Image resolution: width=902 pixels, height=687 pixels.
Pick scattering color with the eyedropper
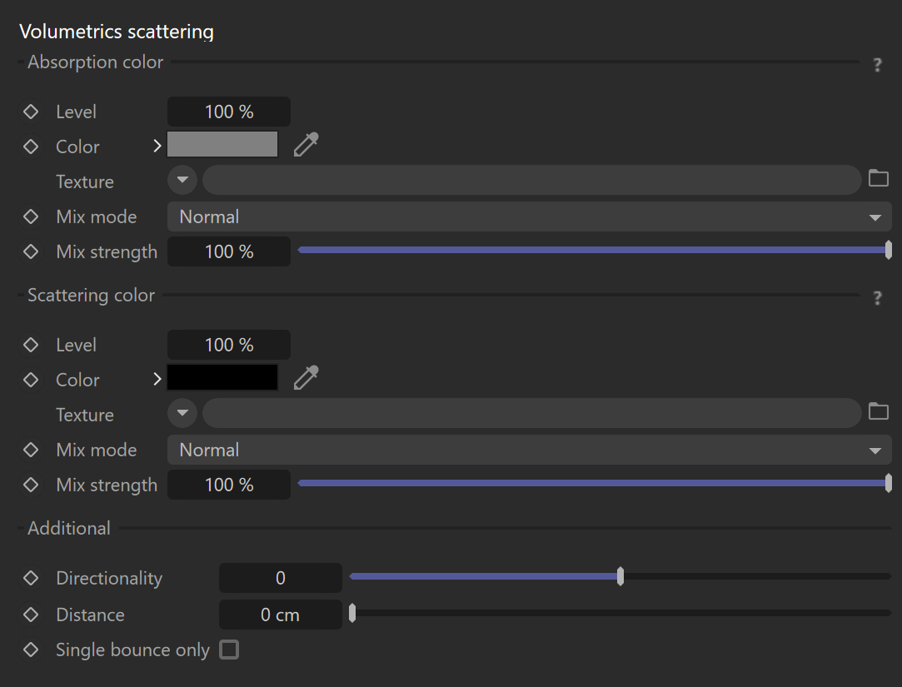pos(306,377)
